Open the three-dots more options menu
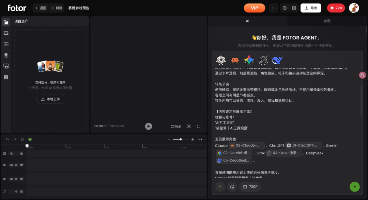368x200 pixels. 274,8
